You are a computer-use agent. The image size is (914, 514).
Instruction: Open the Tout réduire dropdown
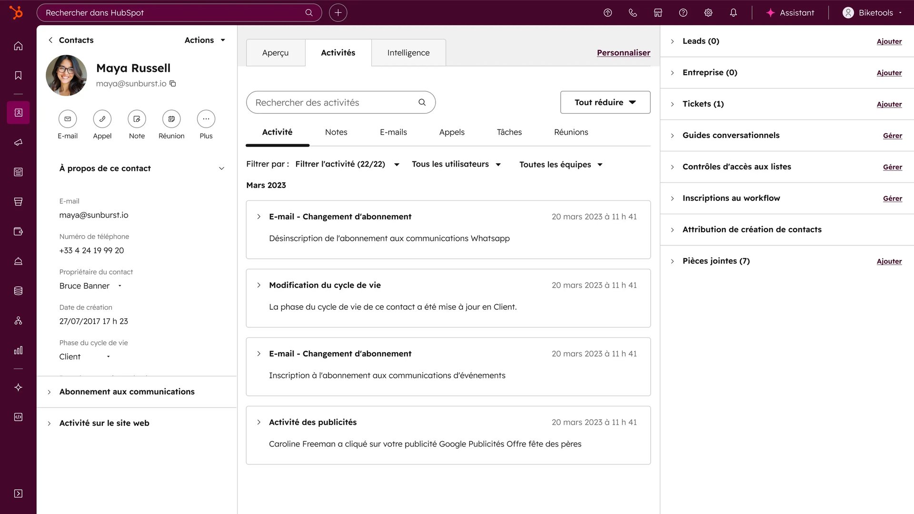point(605,102)
